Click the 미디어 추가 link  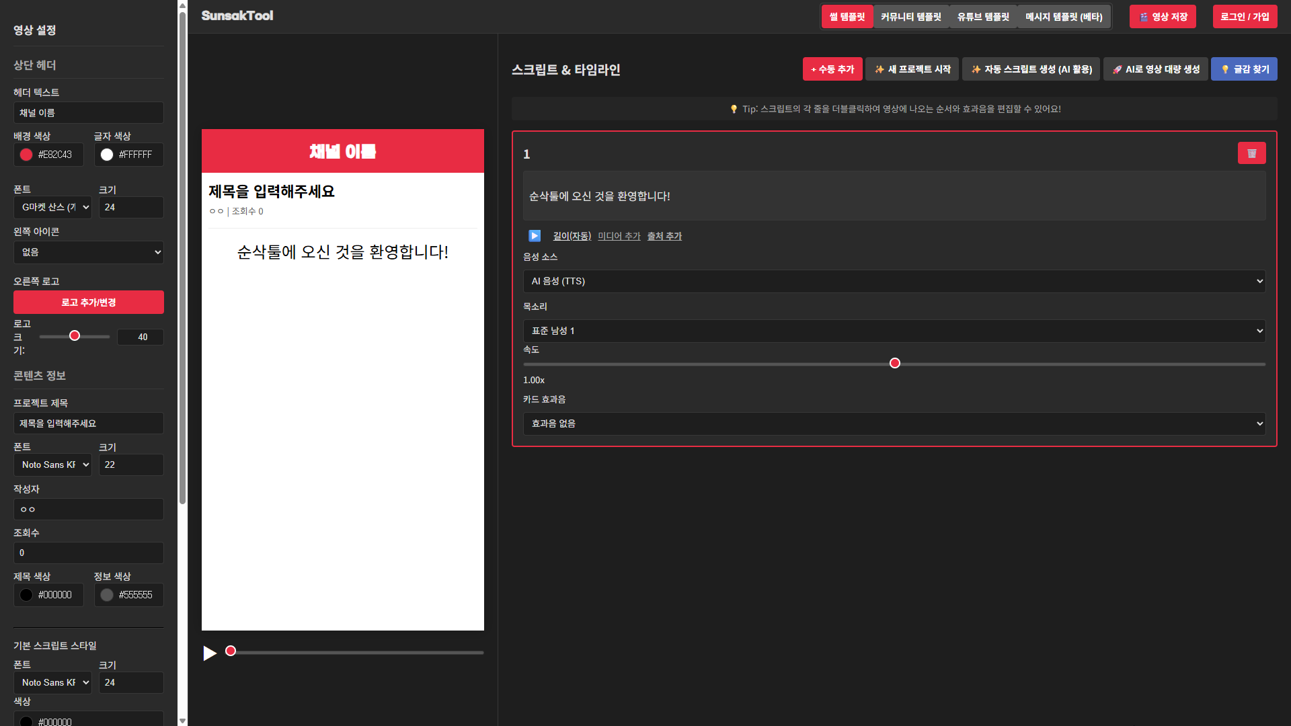pos(619,236)
